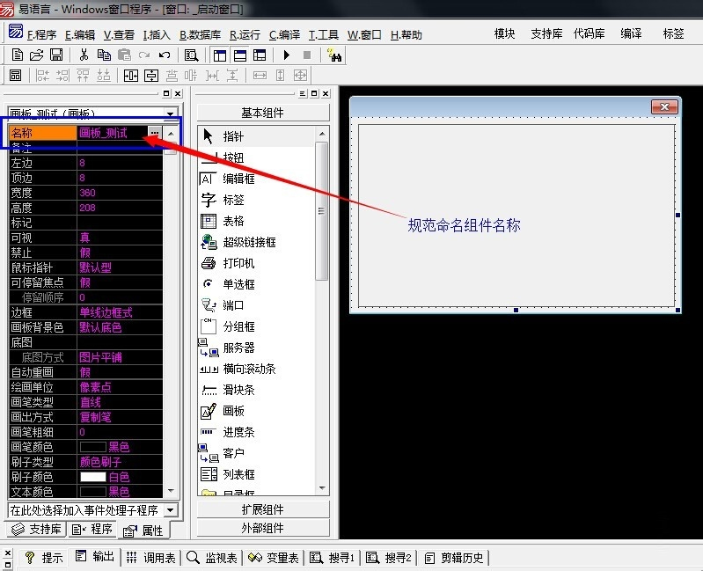The height and width of the screenshot is (571, 703).
Task: Click the 宽度 value field showing 360
Action: coord(120,193)
